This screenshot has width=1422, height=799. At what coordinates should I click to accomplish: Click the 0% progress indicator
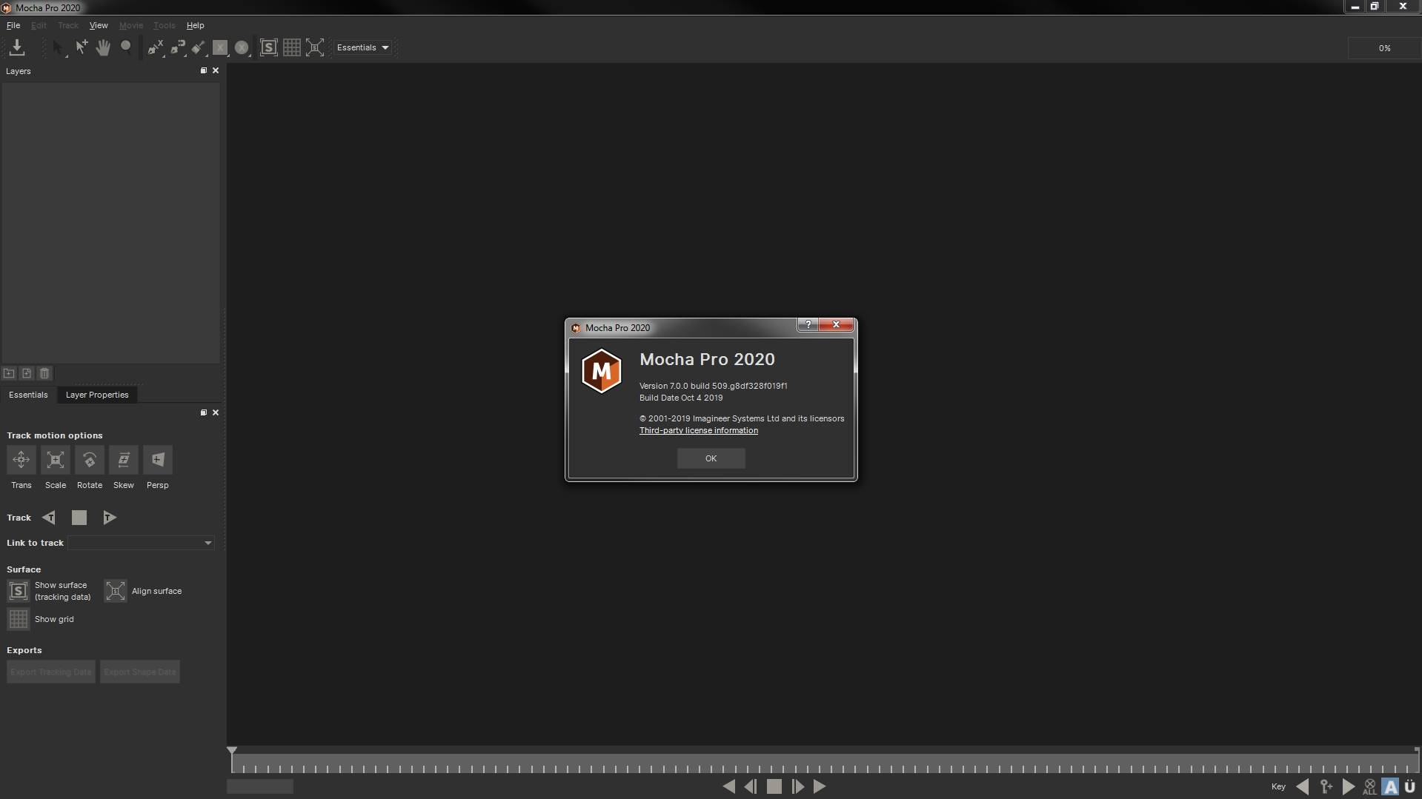click(x=1384, y=48)
